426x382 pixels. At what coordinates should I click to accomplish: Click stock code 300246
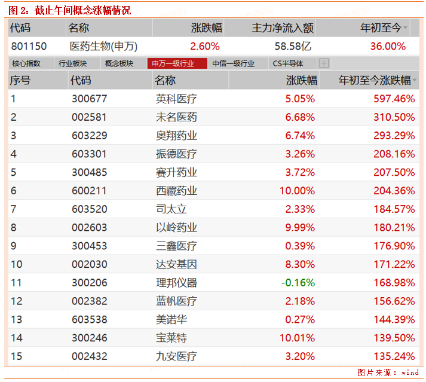90,338
